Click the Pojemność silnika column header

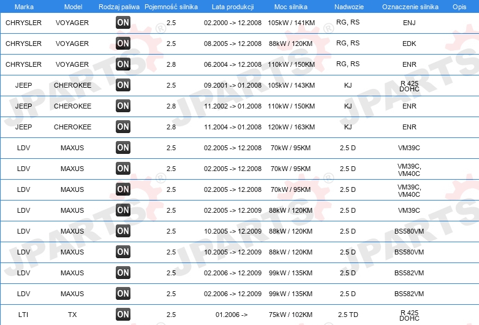click(171, 7)
